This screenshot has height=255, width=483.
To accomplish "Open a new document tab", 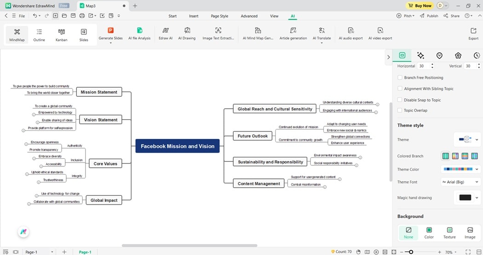I will 135,6.
